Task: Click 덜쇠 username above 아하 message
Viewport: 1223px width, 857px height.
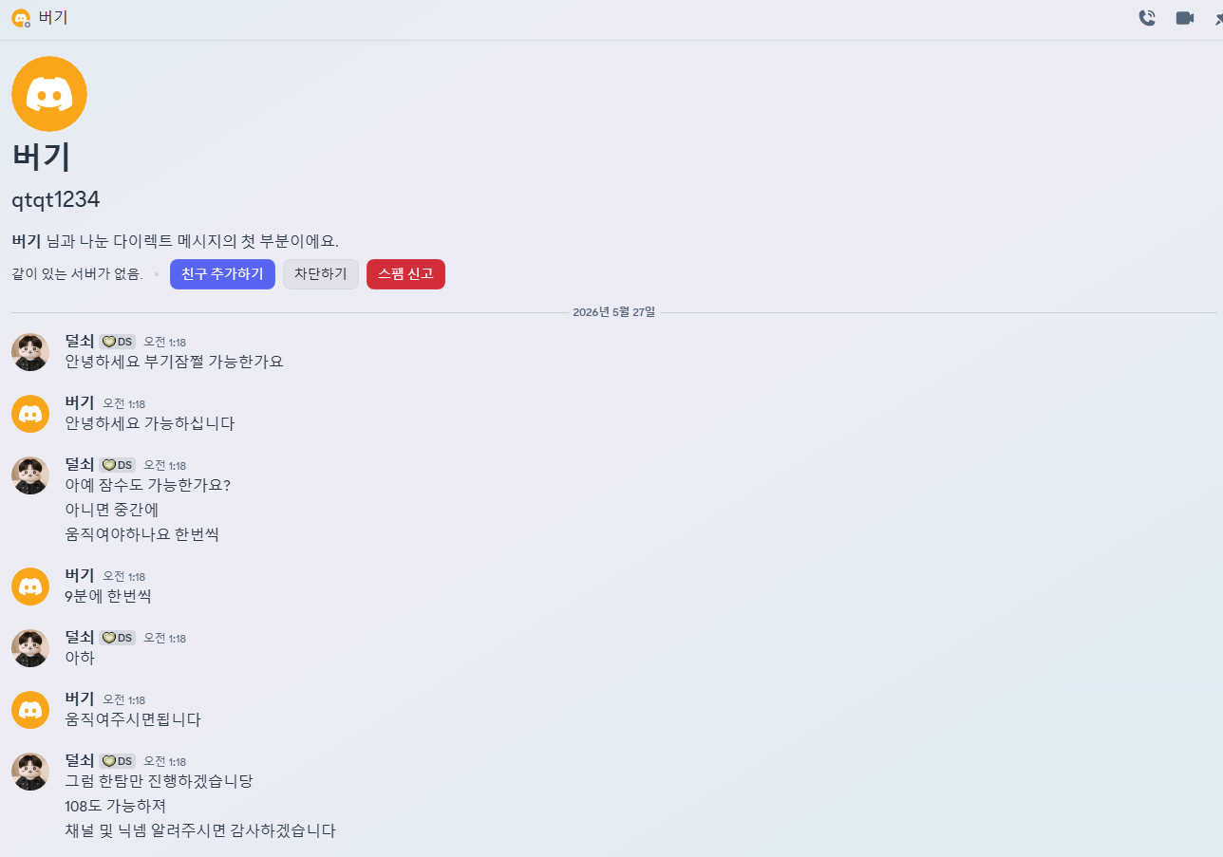Action: click(80, 637)
